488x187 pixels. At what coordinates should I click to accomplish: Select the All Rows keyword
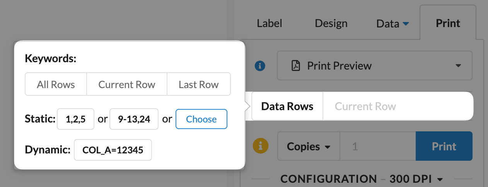pyautogui.click(x=56, y=84)
